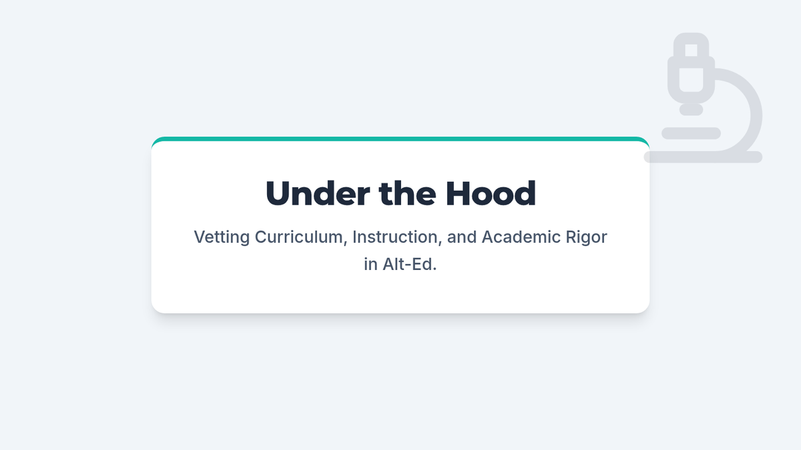Click the microscope stage bar
801x450 pixels.
click(x=690, y=133)
